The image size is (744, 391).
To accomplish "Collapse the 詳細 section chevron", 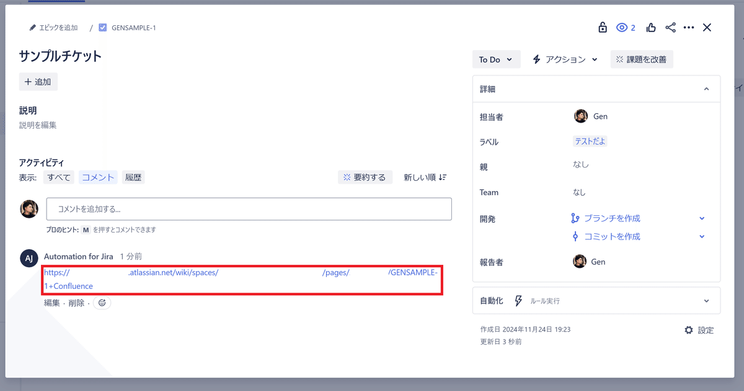I will coord(706,89).
